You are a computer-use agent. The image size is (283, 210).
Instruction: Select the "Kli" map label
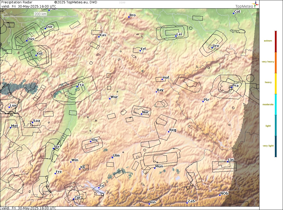pos(82,167)
